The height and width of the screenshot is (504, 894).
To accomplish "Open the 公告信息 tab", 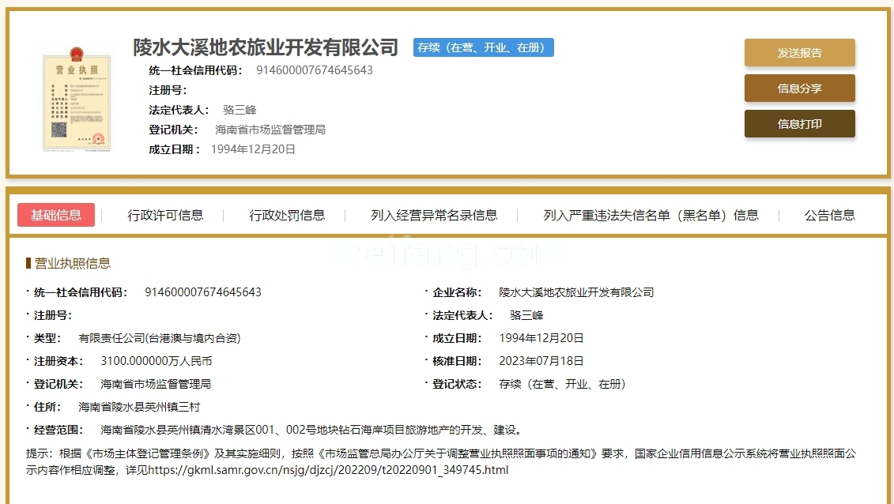I will [829, 215].
